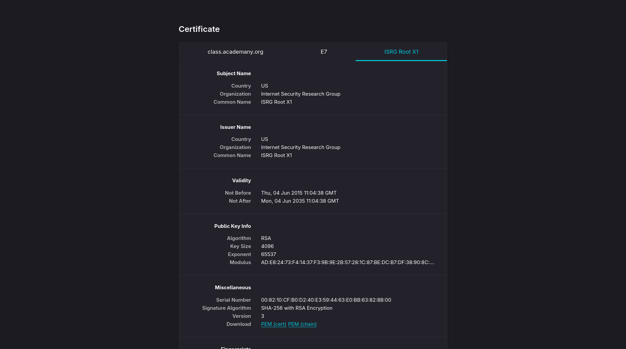Click the Issuer common name ISRG Root X1
Image resolution: width=626 pixels, height=349 pixels.
[276, 155]
